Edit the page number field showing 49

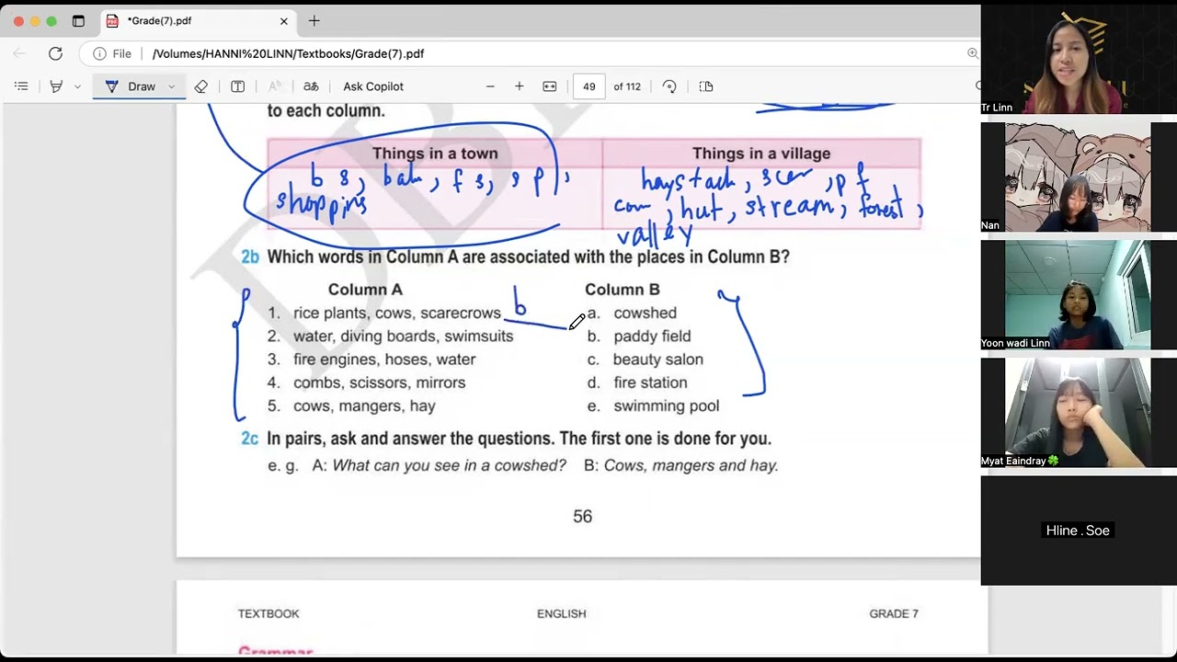point(589,86)
